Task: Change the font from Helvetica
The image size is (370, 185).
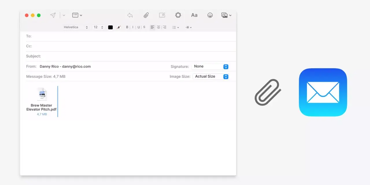Action: point(76,27)
